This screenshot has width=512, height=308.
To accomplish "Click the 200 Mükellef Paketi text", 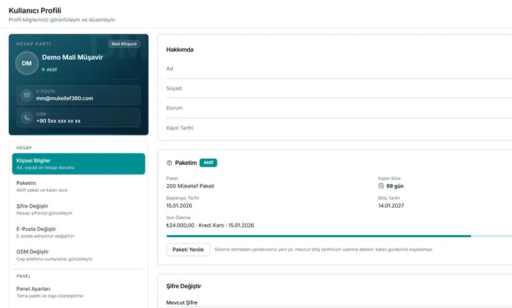I will click(191, 186).
